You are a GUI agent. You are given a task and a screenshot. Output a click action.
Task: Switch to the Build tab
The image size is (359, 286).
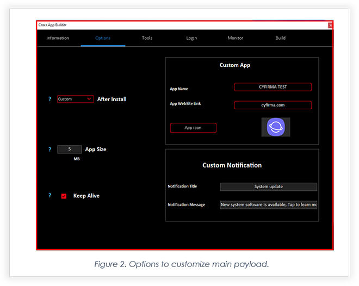(280, 38)
